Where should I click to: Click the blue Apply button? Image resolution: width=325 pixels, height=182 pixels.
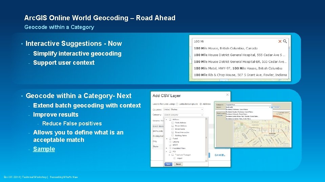point(168,164)
